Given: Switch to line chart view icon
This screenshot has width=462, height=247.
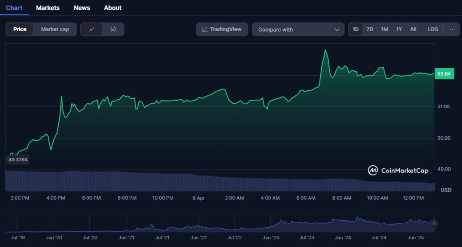Looking at the screenshot, I should pyautogui.click(x=92, y=29).
